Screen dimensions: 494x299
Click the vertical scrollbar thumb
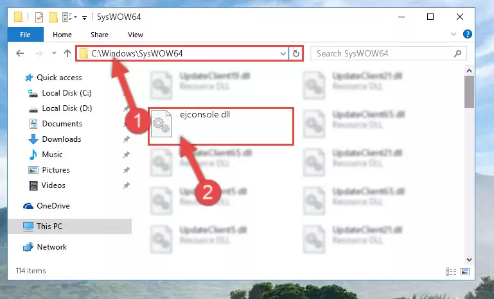pos(469,92)
